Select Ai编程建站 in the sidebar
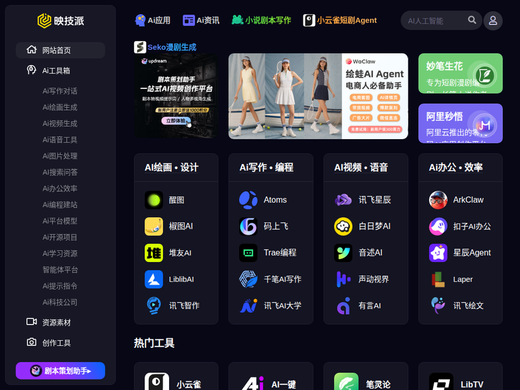This screenshot has width=520, height=390. coord(60,205)
